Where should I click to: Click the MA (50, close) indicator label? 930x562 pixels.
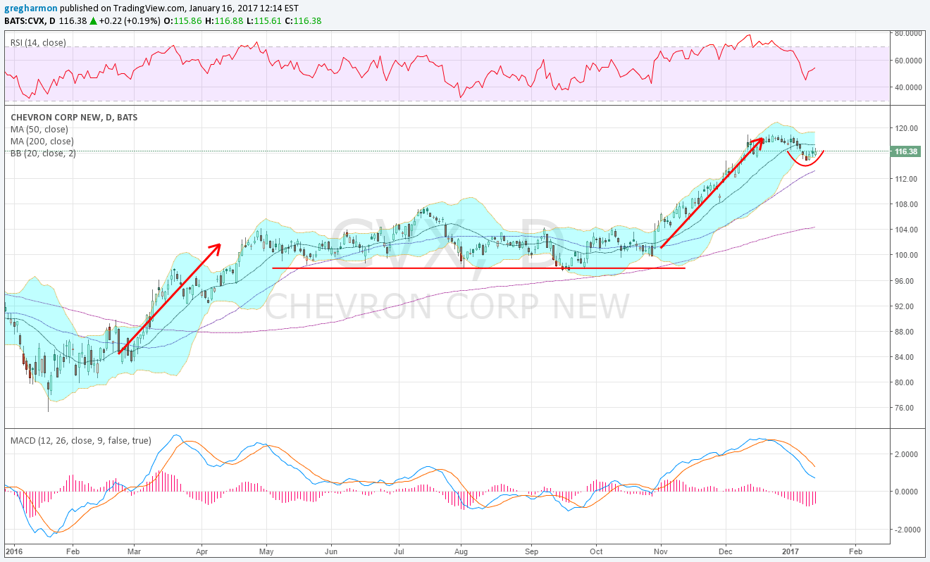click(x=39, y=130)
